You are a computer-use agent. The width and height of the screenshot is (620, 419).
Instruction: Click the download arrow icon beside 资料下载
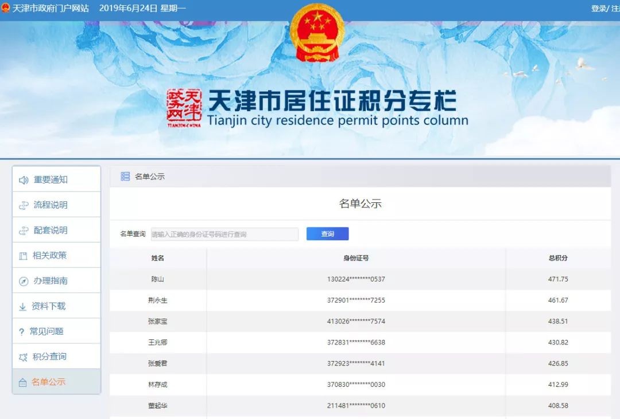tap(23, 307)
